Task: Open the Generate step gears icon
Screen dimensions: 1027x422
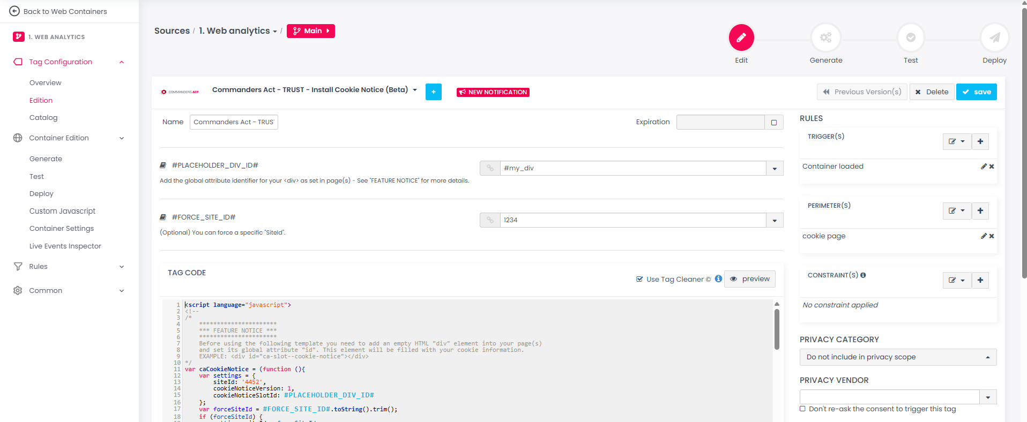Action: pos(825,37)
